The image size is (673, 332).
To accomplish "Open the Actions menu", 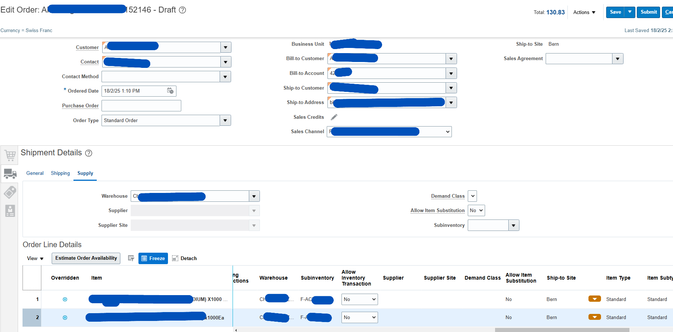I will [583, 12].
